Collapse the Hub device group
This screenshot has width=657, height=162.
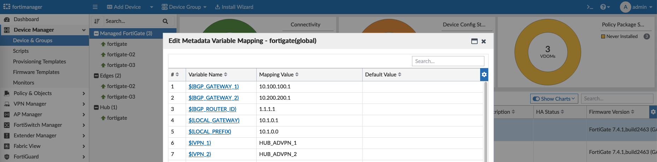(x=96, y=107)
